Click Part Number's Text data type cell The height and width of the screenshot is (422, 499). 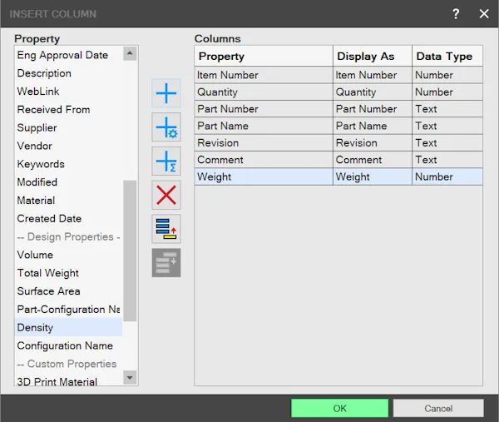tap(447, 109)
